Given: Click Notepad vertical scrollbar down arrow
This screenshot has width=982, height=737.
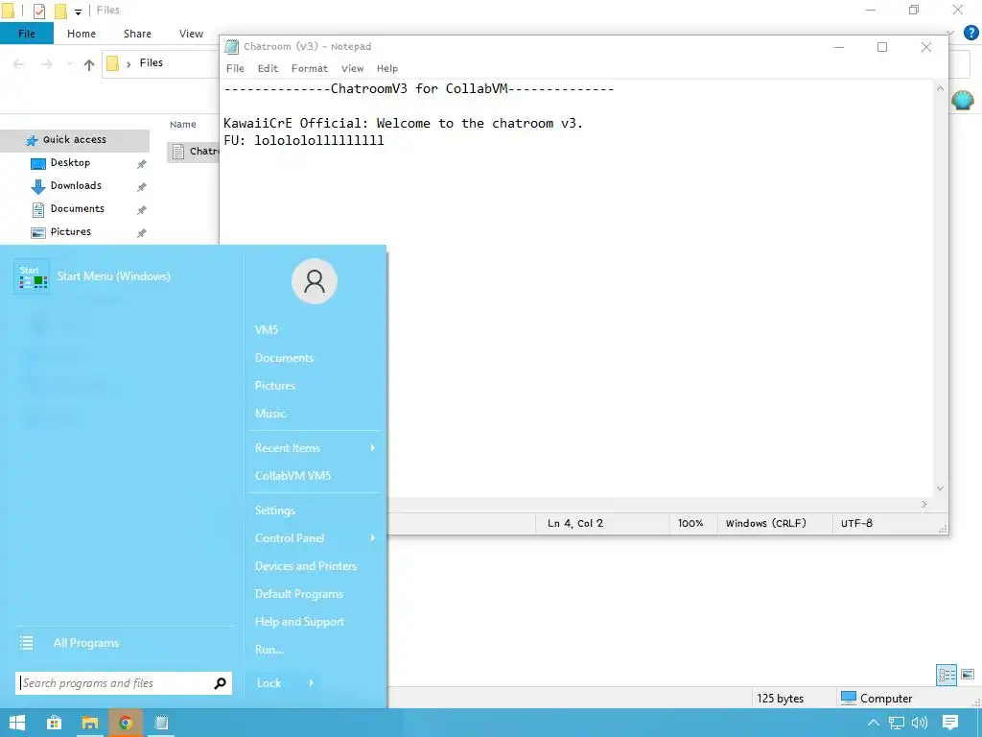Looking at the screenshot, I should tap(940, 488).
